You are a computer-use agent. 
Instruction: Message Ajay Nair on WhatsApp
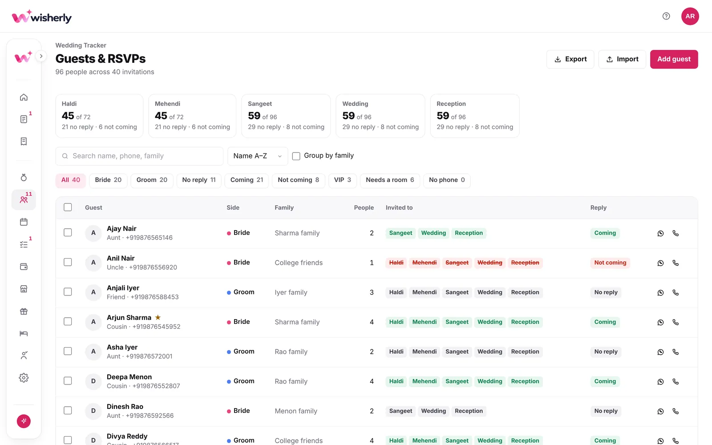pos(660,233)
